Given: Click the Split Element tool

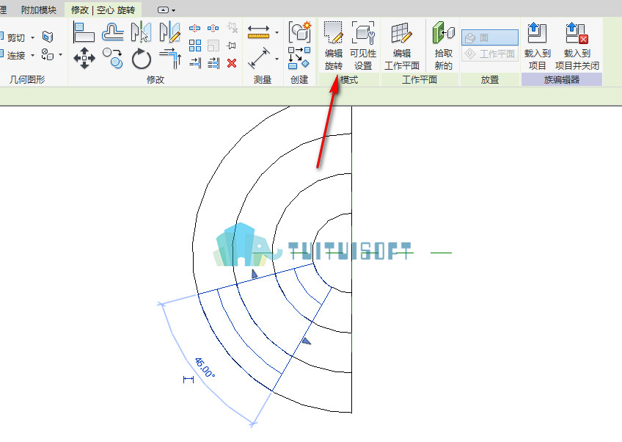Looking at the screenshot, I should 195,28.
